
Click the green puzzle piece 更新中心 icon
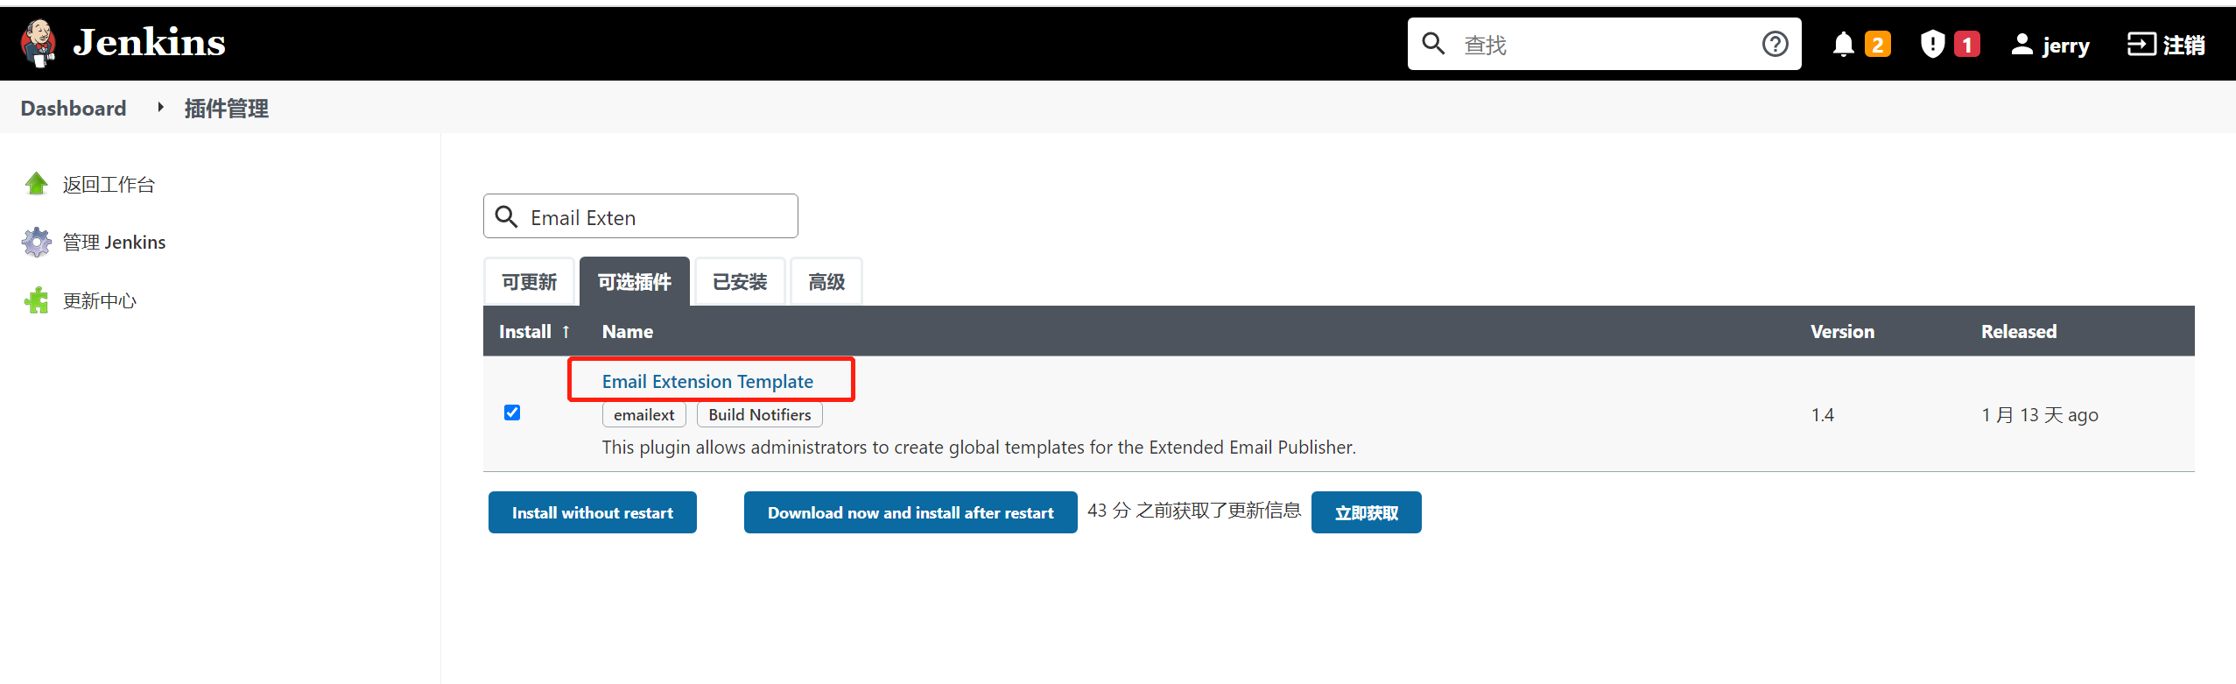coord(37,300)
